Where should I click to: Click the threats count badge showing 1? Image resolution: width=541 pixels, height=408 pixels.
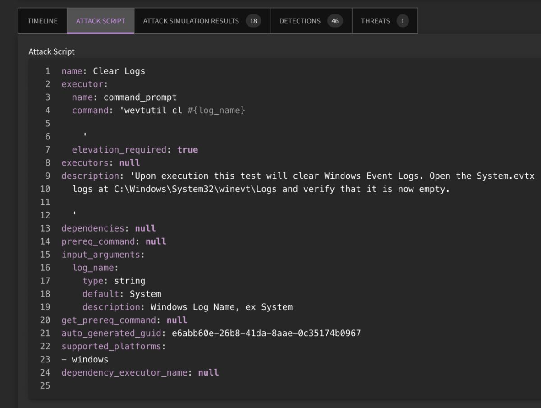click(x=402, y=21)
